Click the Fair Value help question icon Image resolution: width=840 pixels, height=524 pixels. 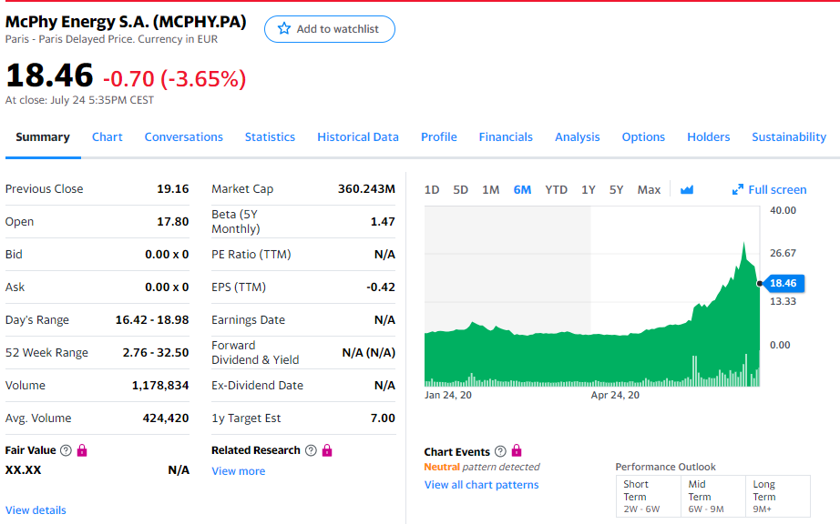[x=66, y=450]
